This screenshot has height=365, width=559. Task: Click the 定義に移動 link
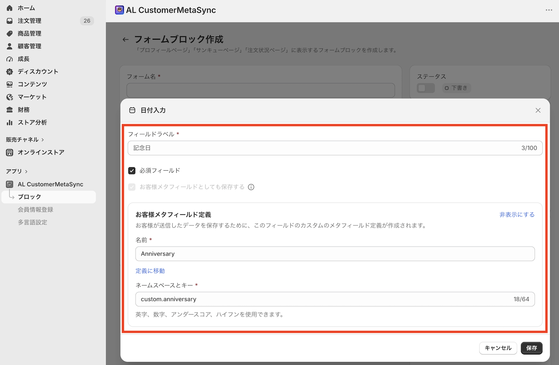[x=150, y=271]
